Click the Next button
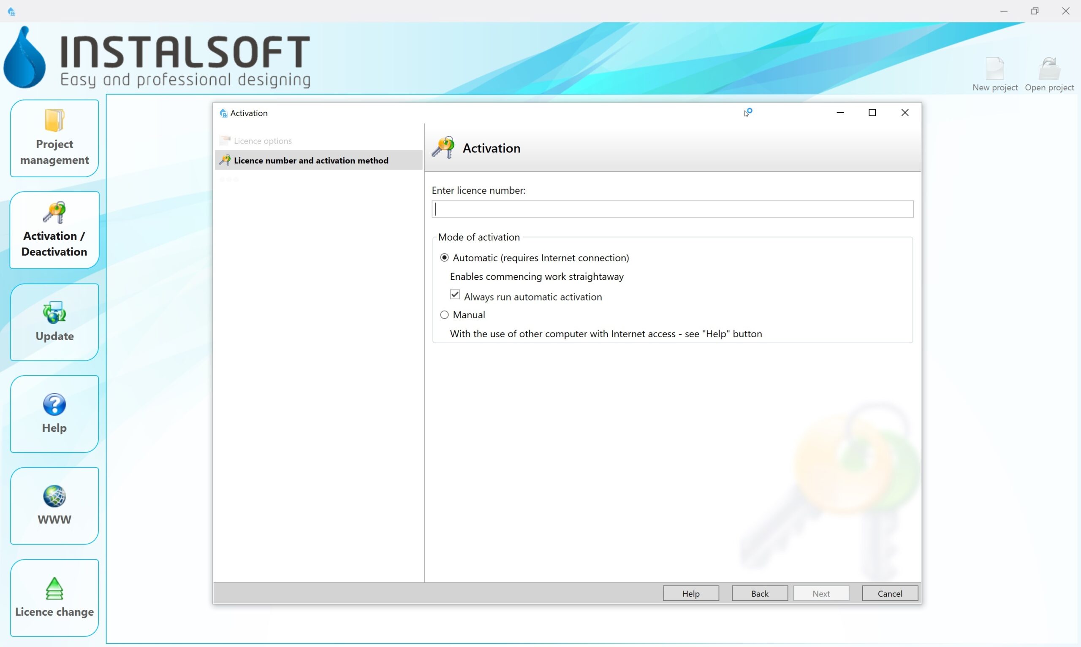The image size is (1081, 647). [821, 593]
